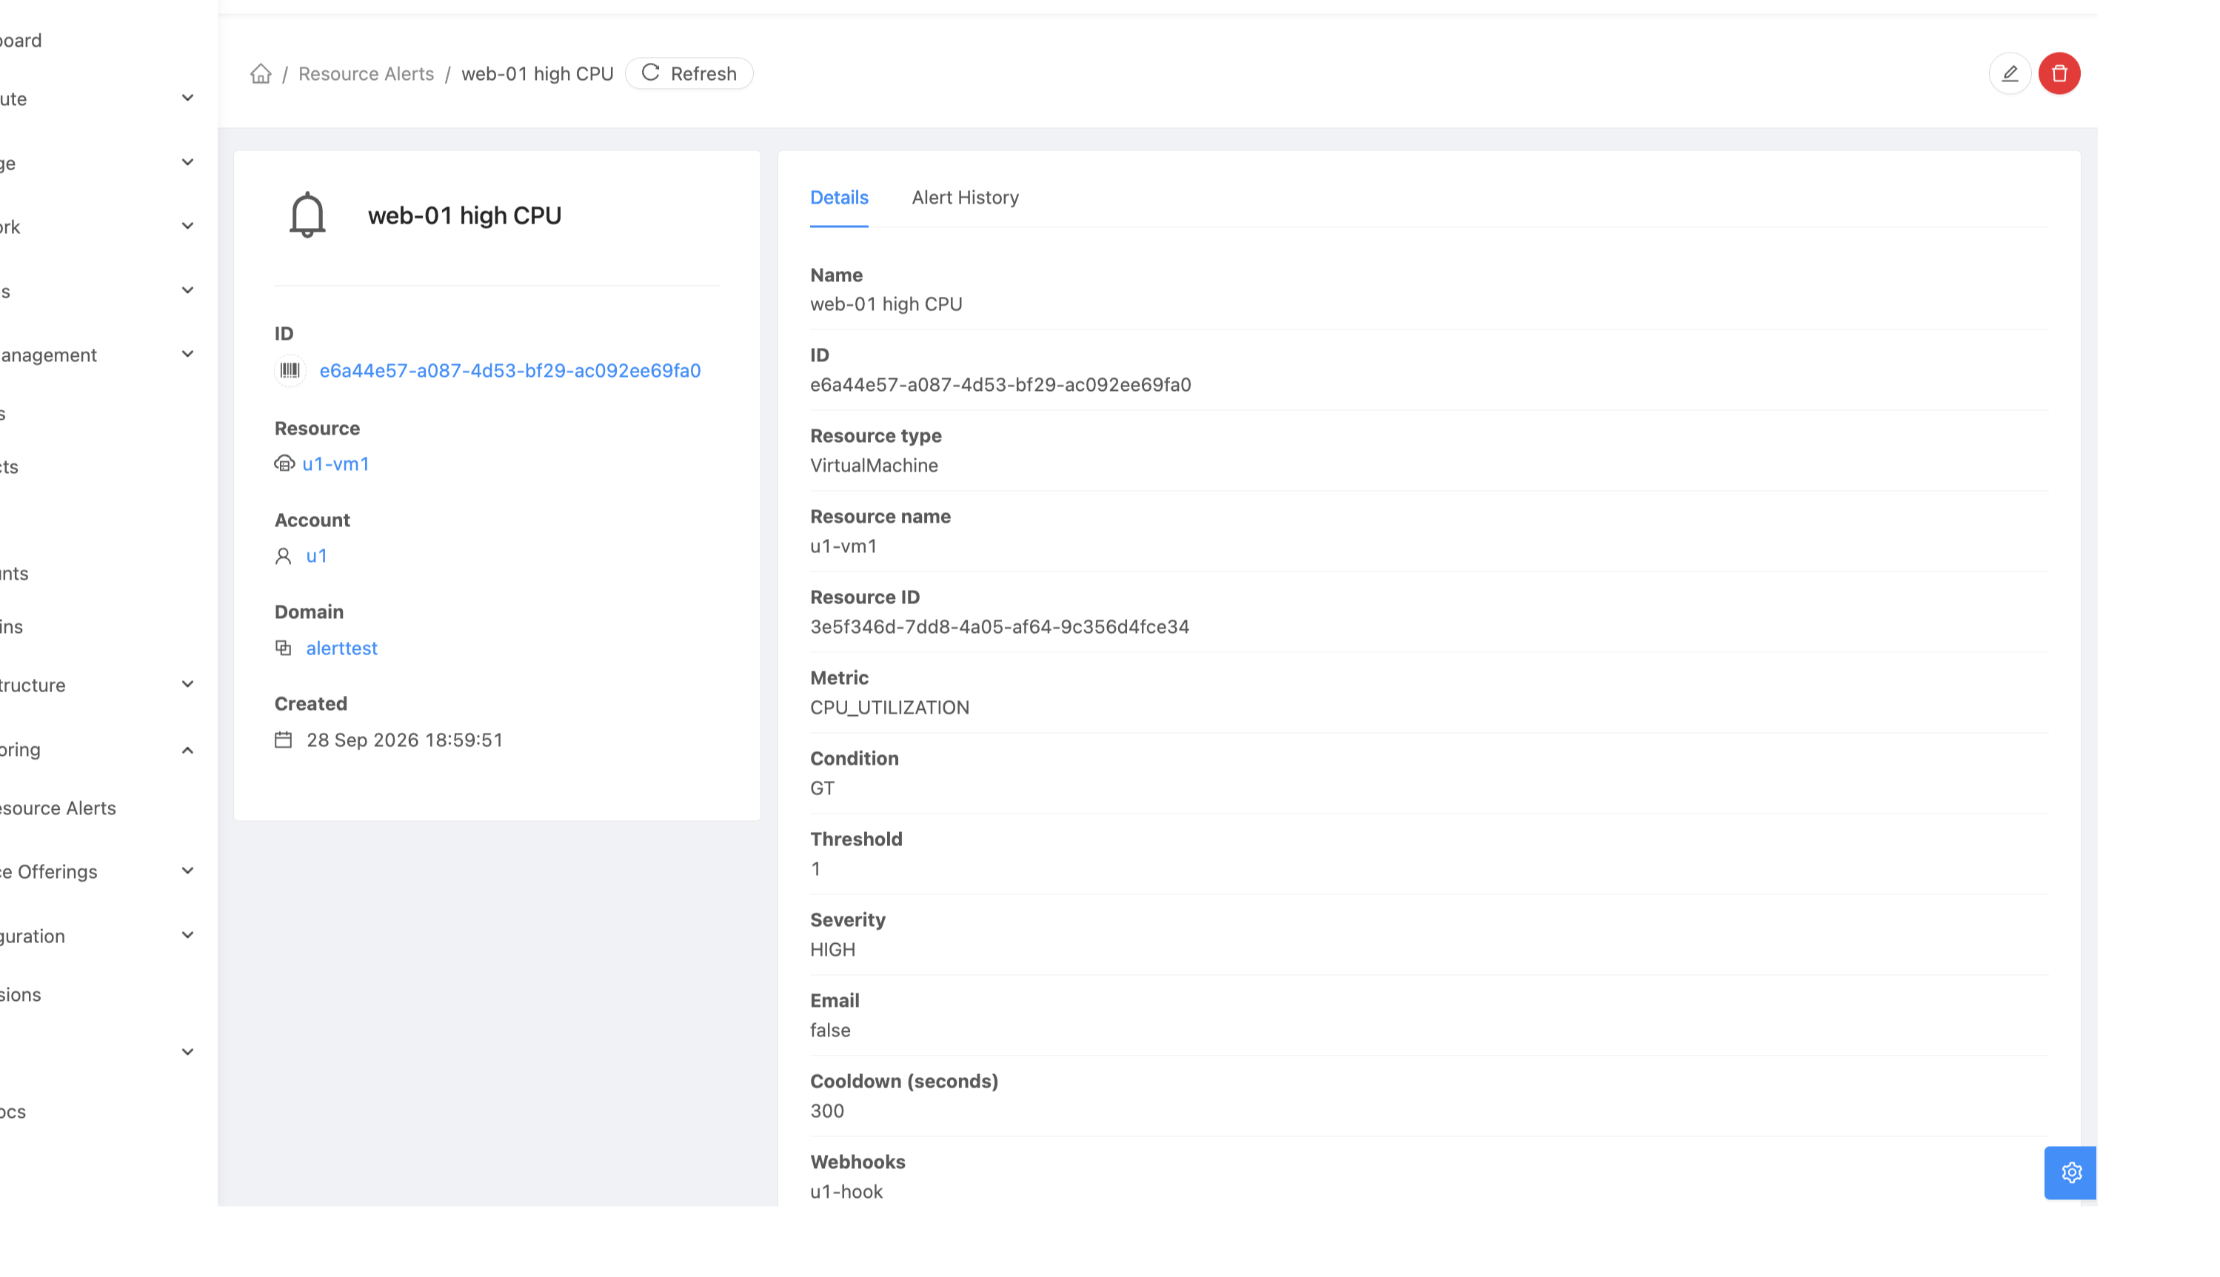Screen dimensions: 2220x1277
Task: Select the Resource ID value 3e5f346d
Action: [x=999, y=627]
